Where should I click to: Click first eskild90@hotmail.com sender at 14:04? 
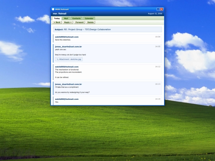pyautogui.click(x=67, y=37)
